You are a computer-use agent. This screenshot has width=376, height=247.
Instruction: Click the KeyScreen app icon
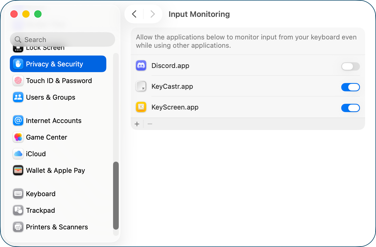(x=141, y=107)
